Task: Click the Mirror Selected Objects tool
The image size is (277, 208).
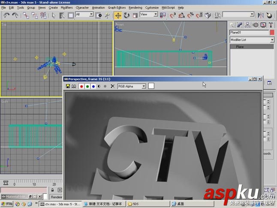Action: click(x=261, y=15)
